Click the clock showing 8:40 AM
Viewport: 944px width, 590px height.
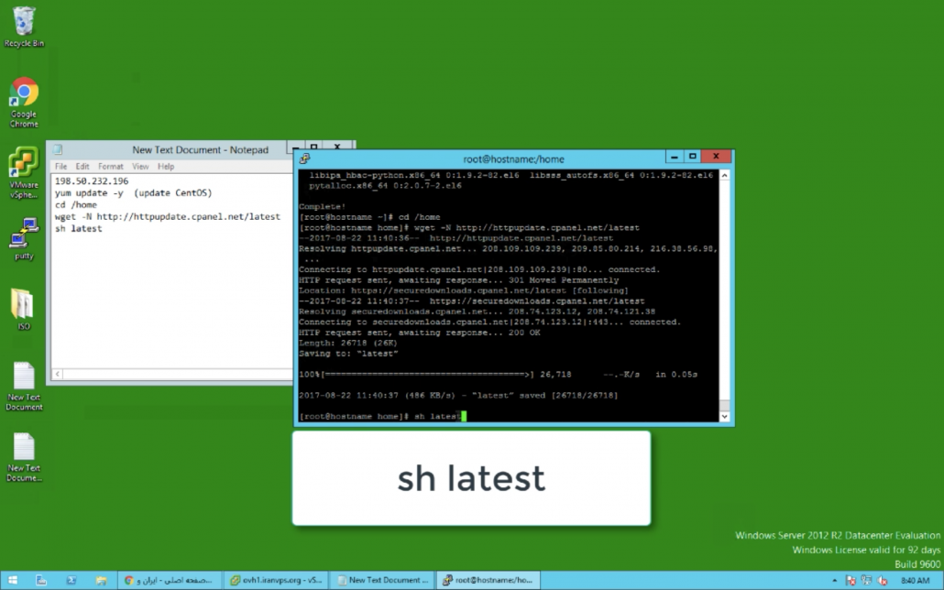915,580
